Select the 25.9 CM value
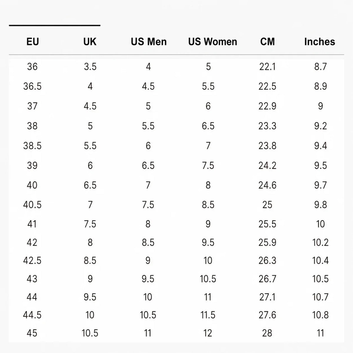This screenshot has height=353, width=353. click(x=267, y=243)
